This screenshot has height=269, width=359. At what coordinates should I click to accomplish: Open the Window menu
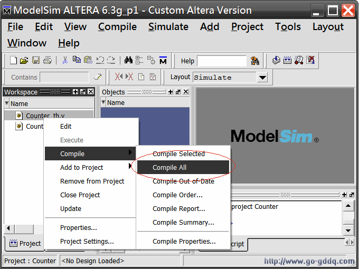27,43
